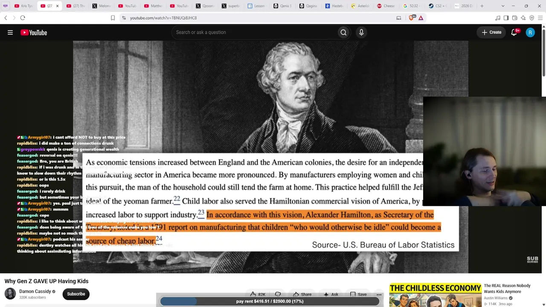Switch to the Hasteb tab

[334, 6]
